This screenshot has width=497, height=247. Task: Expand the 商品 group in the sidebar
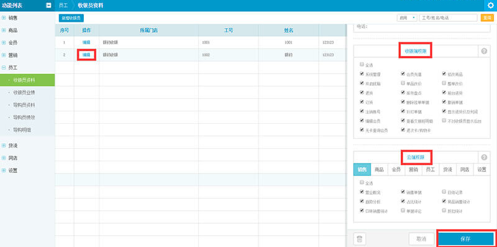[x=4, y=30]
